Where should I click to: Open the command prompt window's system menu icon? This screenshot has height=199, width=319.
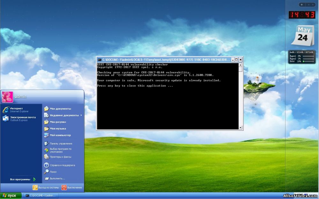(100, 60)
